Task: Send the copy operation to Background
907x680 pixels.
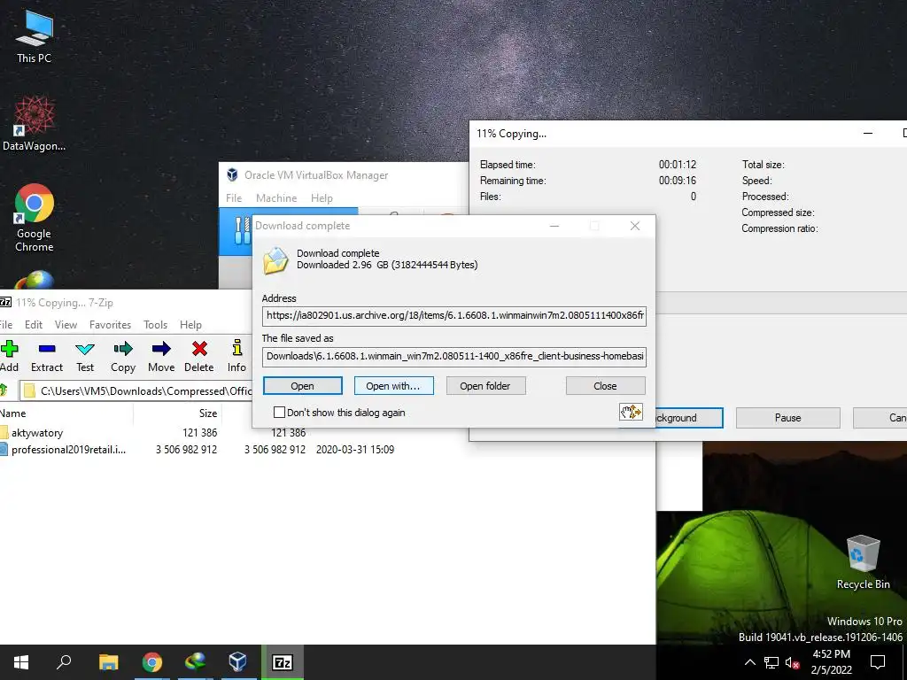Action: [688, 418]
